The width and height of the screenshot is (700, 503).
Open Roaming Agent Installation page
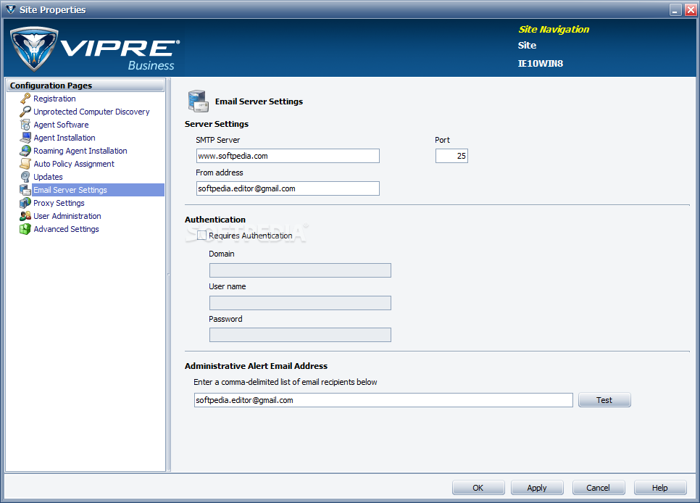80,151
